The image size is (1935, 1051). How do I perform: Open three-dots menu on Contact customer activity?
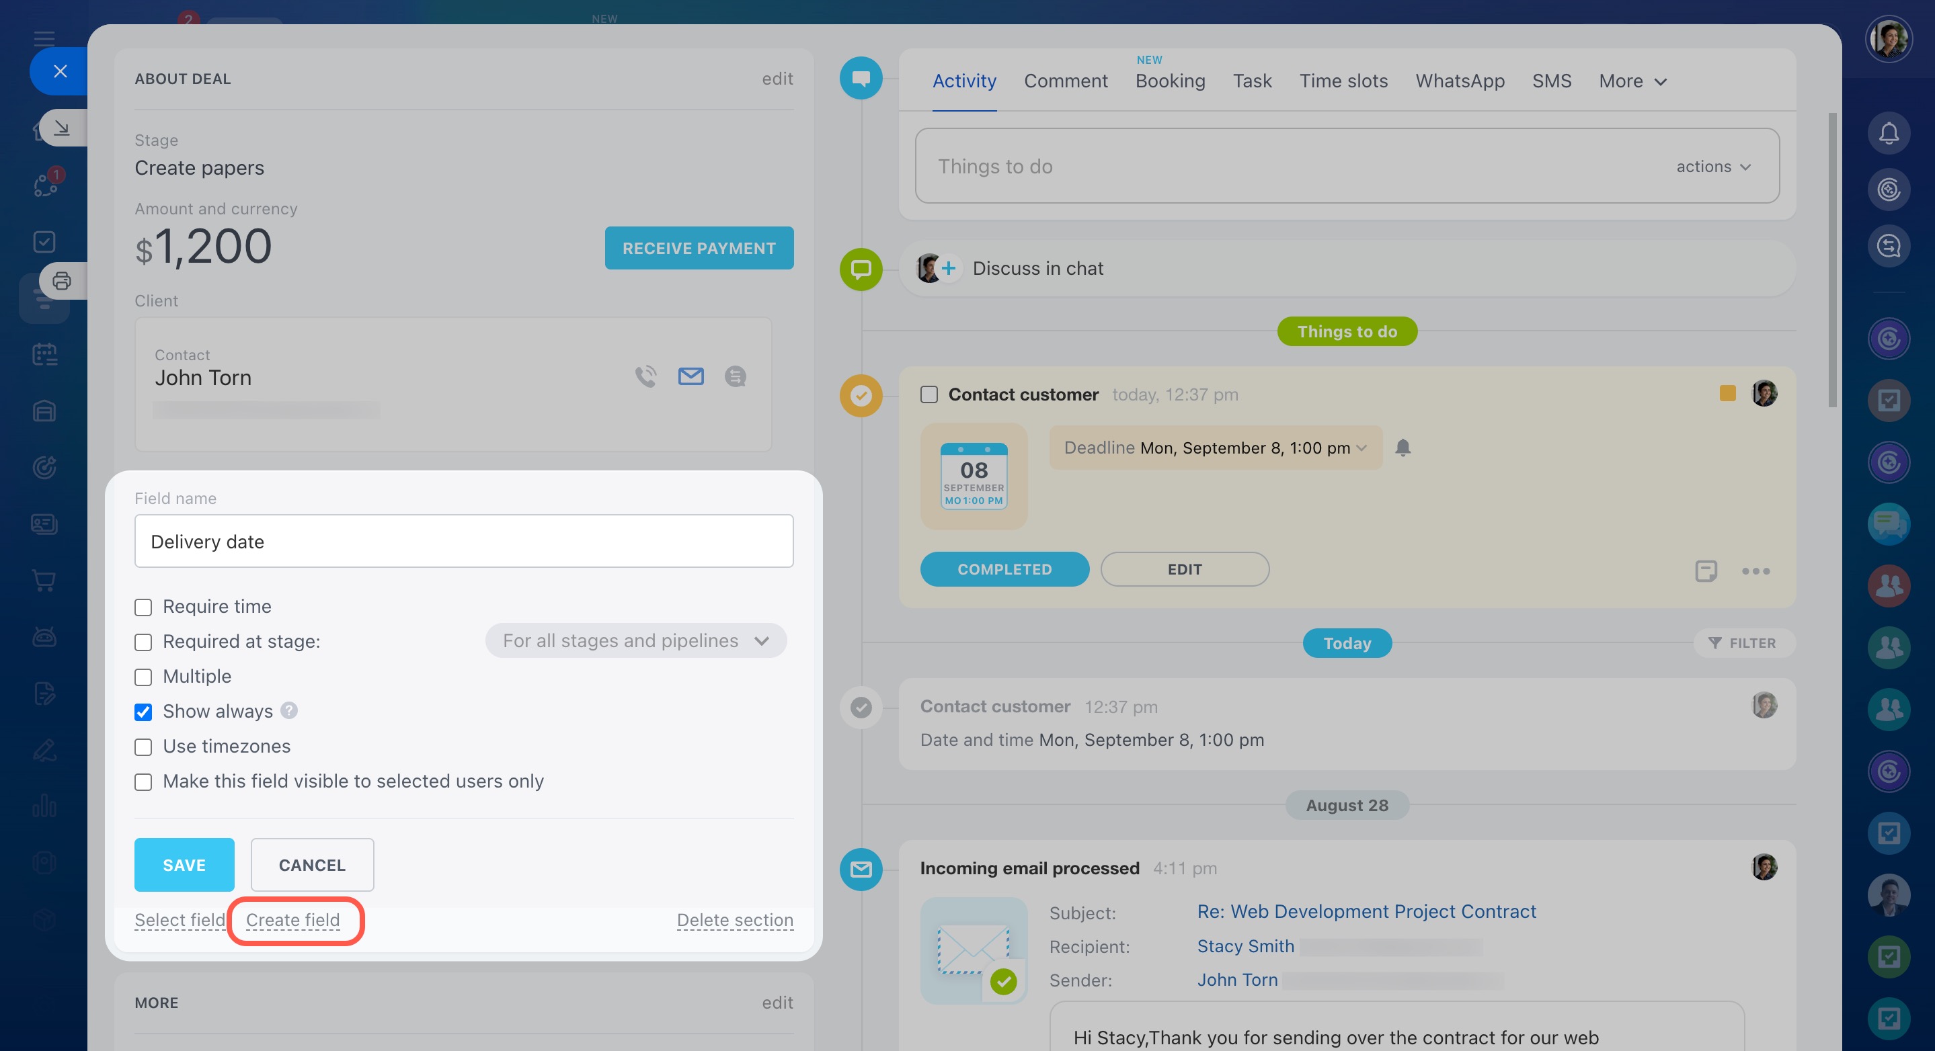tap(1755, 571)
